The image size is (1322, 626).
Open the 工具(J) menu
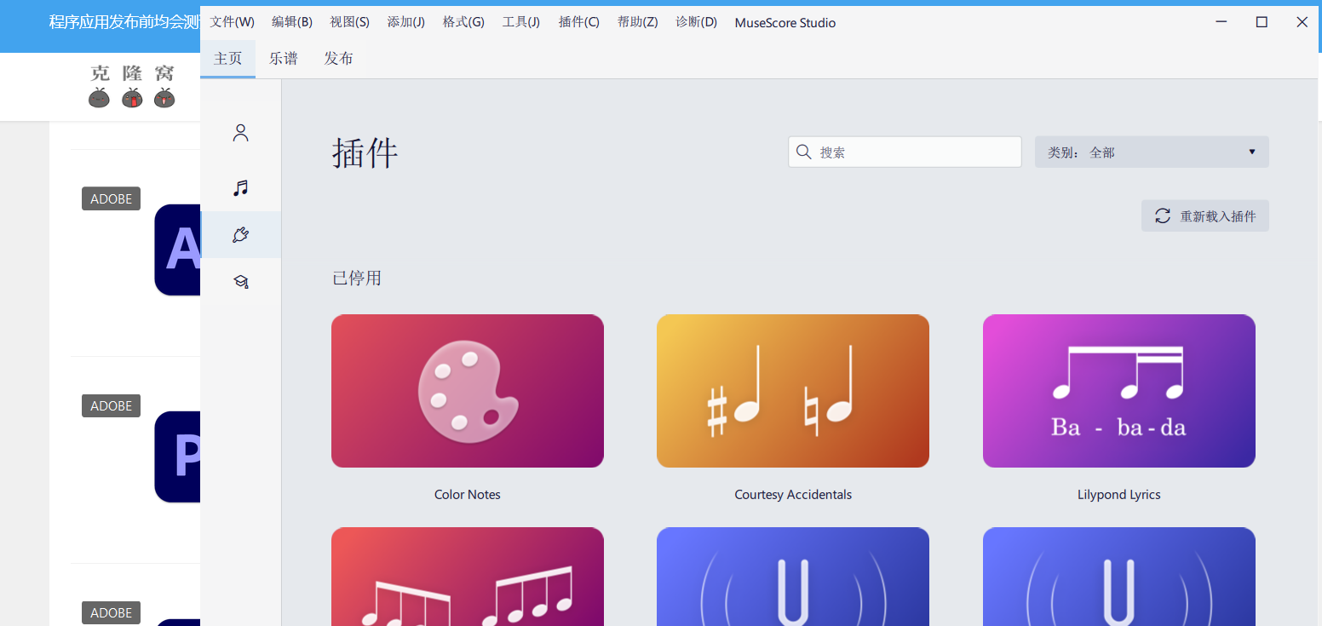(x=521, y=22)
